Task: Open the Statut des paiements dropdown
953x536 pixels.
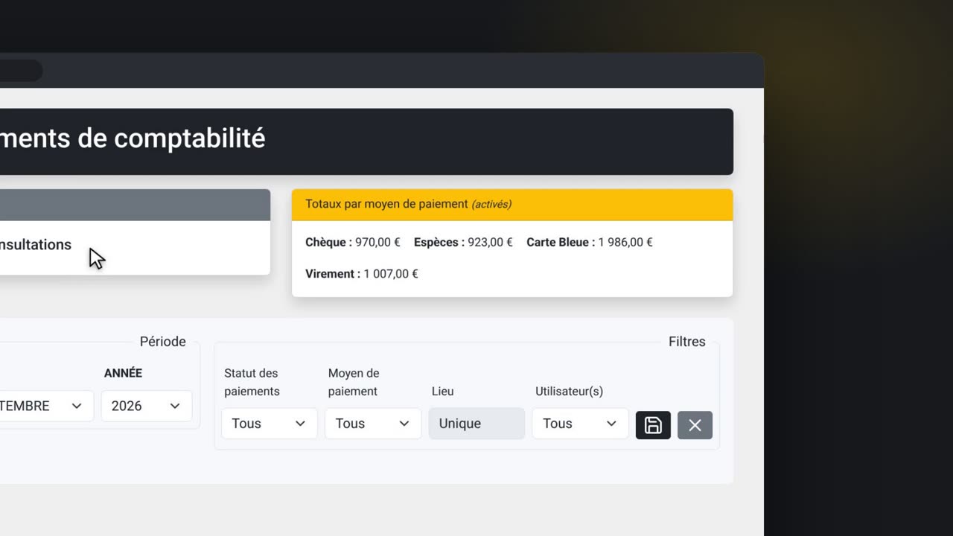Action: (270, 424)
